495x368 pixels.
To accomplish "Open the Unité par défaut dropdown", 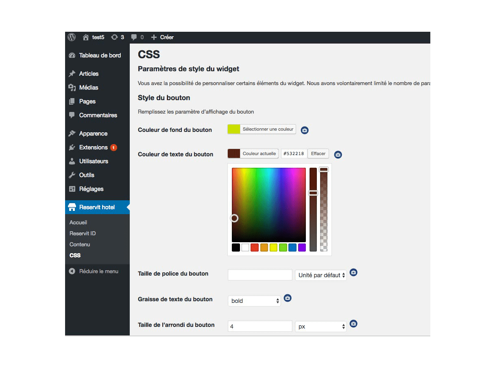I will click(321, 275).
